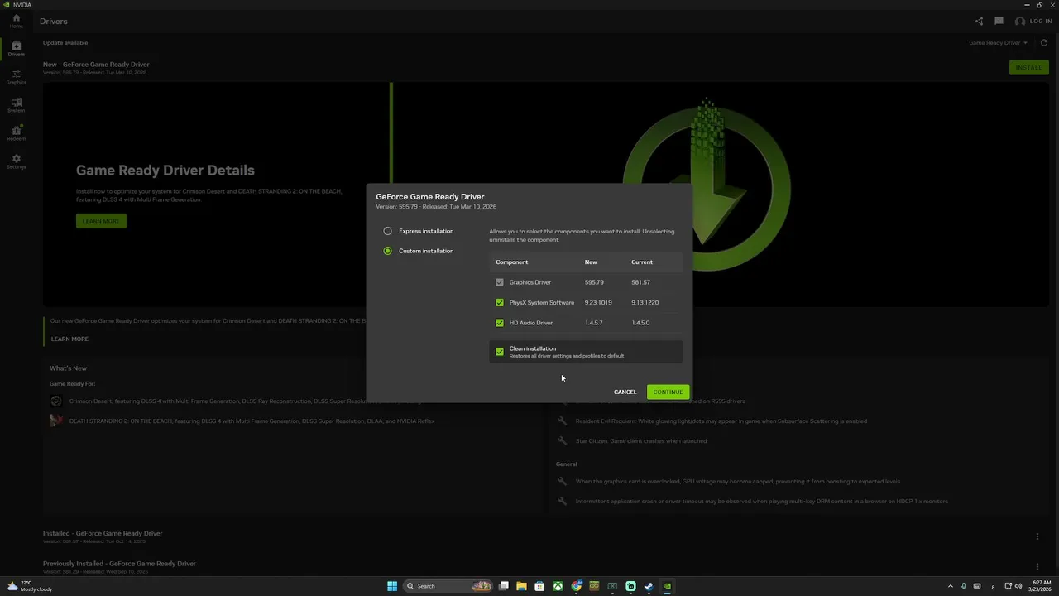Image resolution: width=1059 pixels, height=596 pixels.
Task: Disable the Clean installation checkbox
Action: tap(500, 352)
